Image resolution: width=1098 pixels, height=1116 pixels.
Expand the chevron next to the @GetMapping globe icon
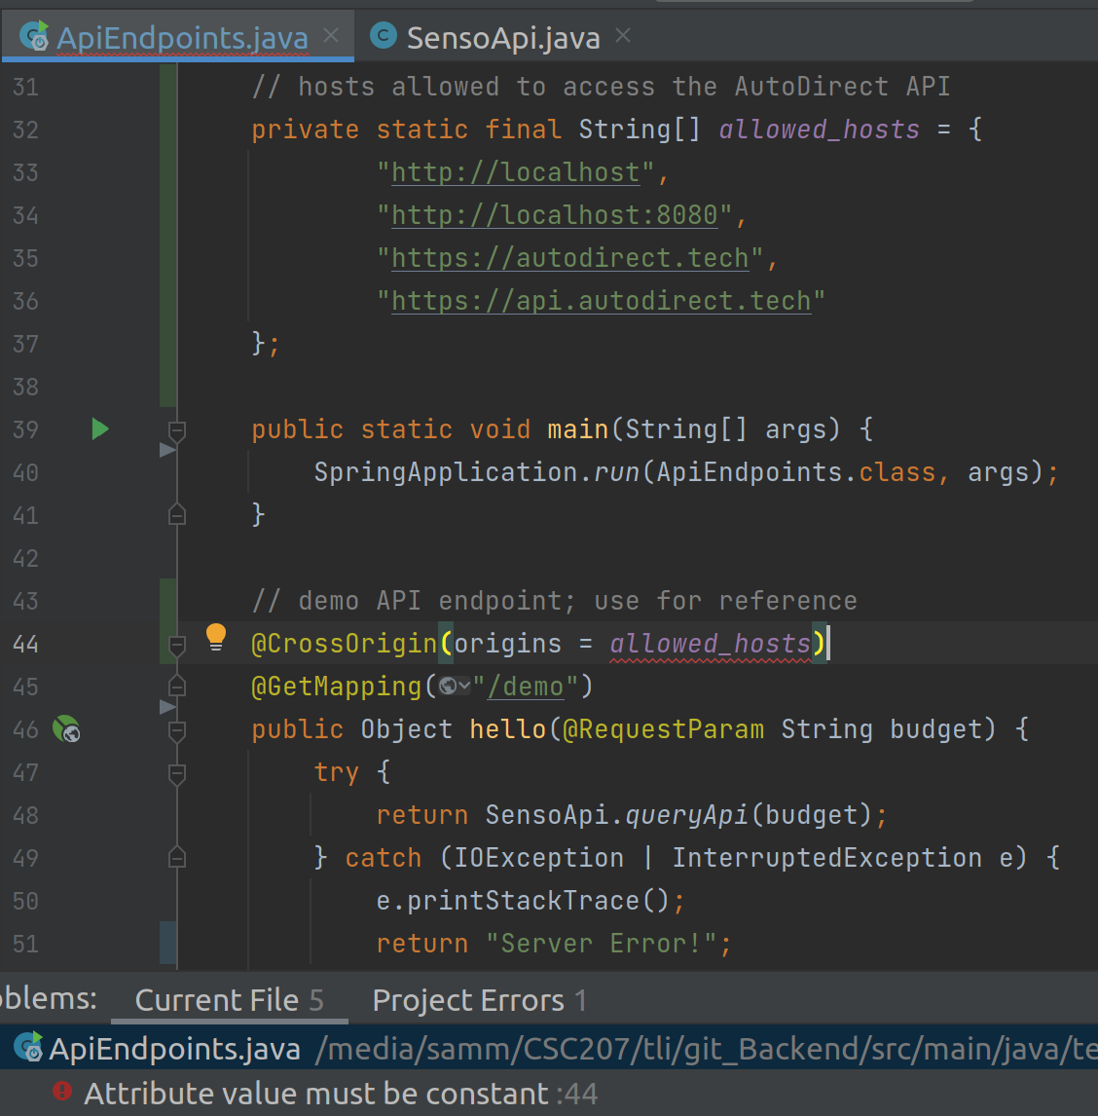[x=464, y=685]
